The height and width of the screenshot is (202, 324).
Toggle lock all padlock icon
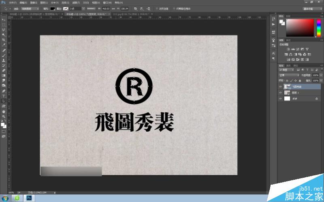[300, 81]
